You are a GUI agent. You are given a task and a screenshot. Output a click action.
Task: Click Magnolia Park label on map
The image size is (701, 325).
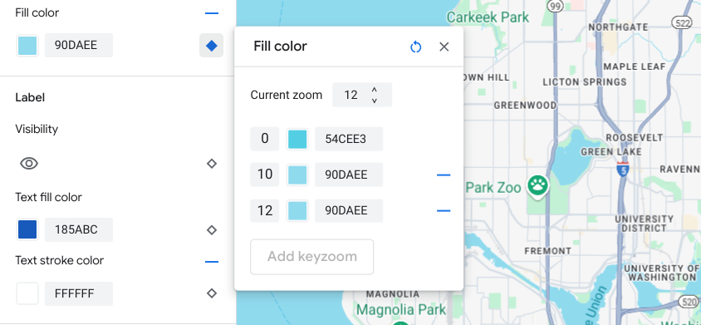coord(401,309)
